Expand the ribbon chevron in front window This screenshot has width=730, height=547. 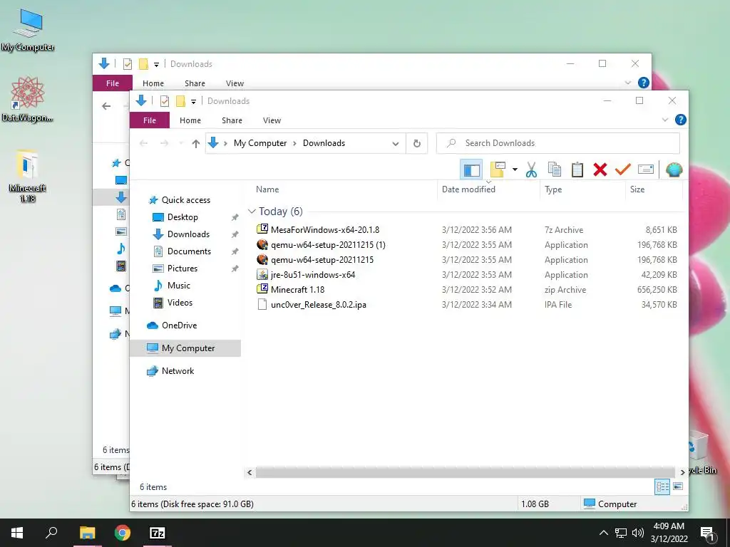(x=665, y=120)
